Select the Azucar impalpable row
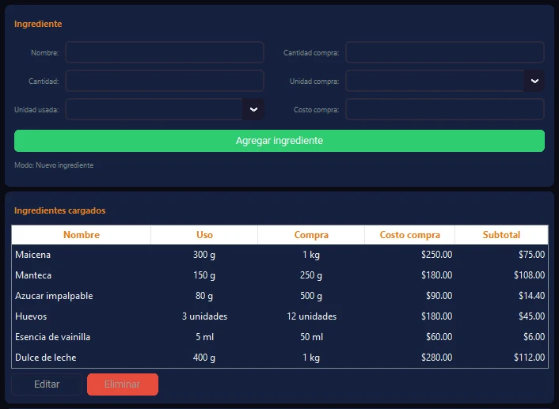Image resolution: width=559 pixels, height=409 pixels. tap(279, 296)
